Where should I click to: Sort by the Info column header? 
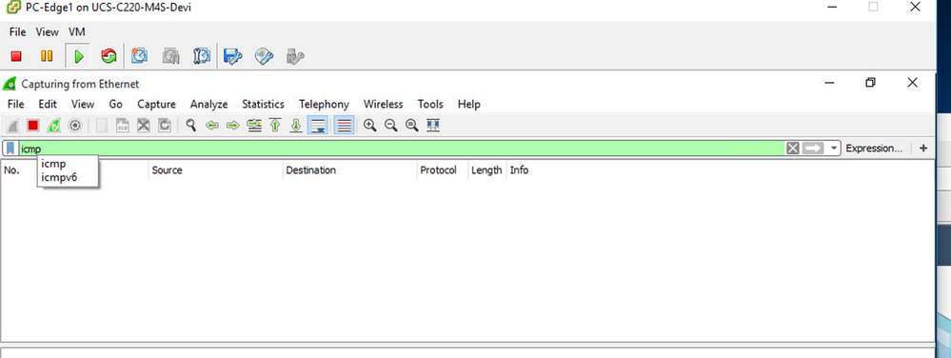pyautogui.click(x=519, y=169)
